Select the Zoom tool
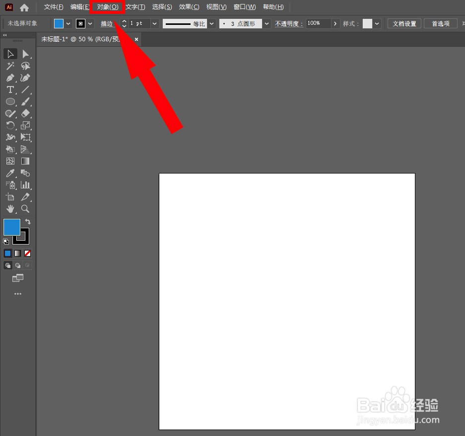 click(25, 209)
